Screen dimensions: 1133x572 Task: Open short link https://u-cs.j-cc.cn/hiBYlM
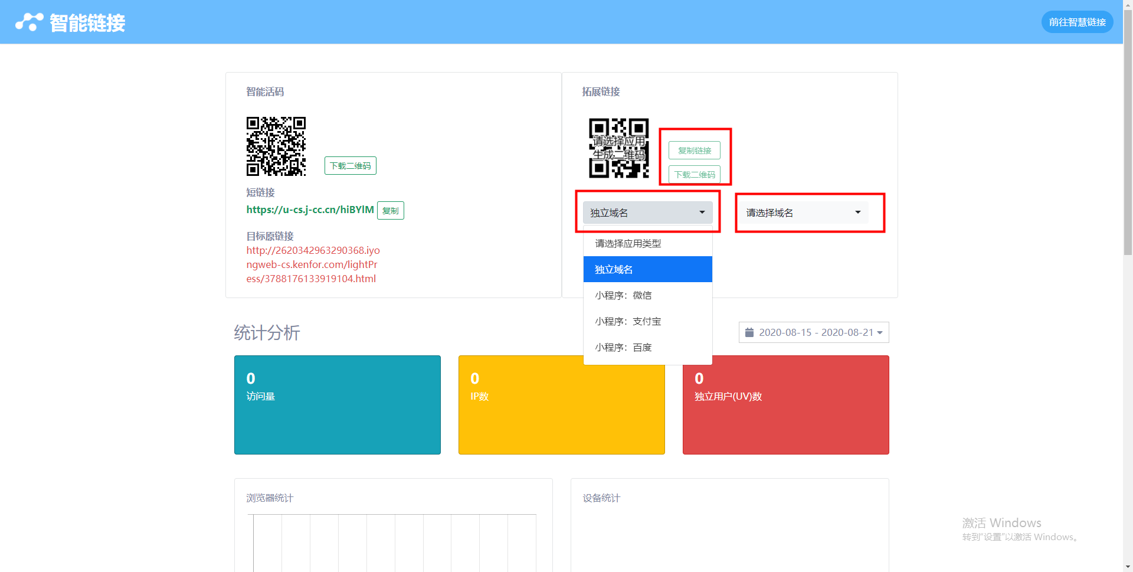point(310,210)
